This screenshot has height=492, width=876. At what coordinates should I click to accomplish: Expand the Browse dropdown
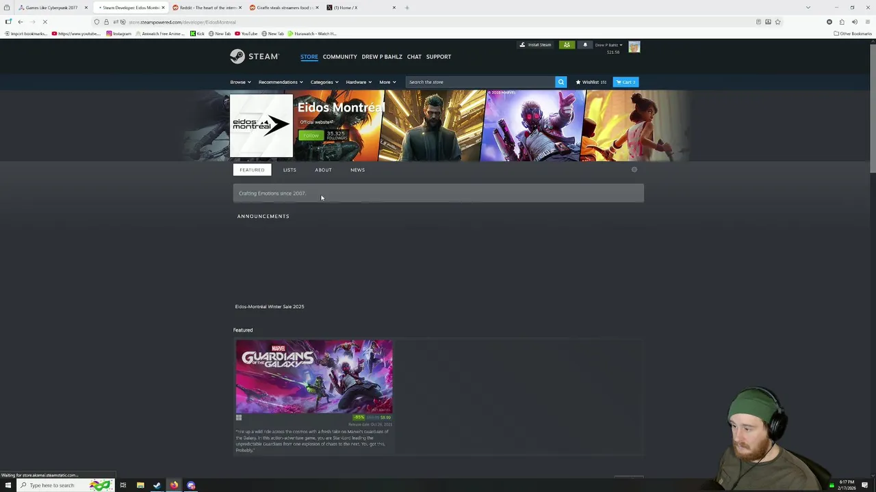click(x=240, y=82)
